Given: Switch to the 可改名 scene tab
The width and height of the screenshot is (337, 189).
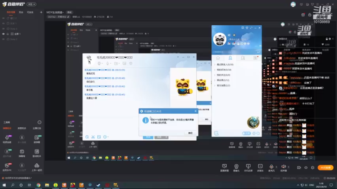Looking at the screenshot, I should (x=30, y=12).
